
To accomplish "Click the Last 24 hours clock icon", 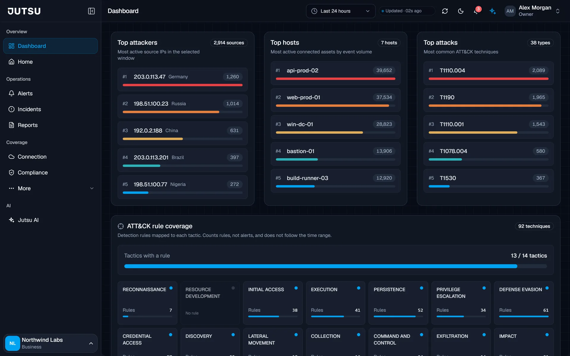I will click(314, 11).
